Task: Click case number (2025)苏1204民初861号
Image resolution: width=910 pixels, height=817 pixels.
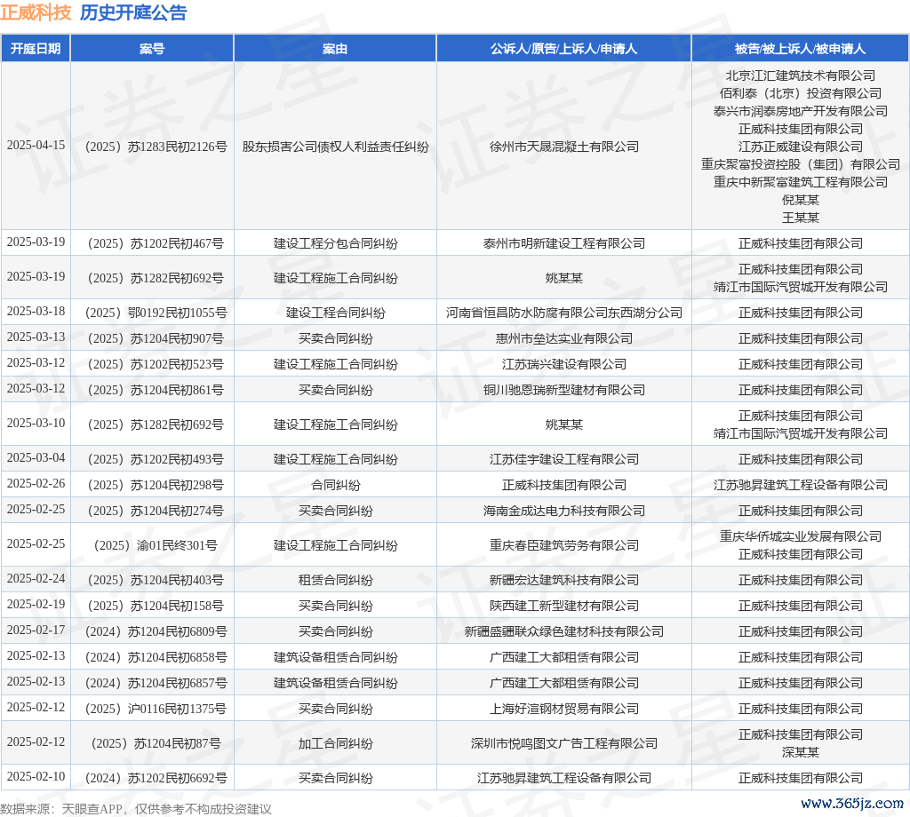Action: click(x=156, y=390)
